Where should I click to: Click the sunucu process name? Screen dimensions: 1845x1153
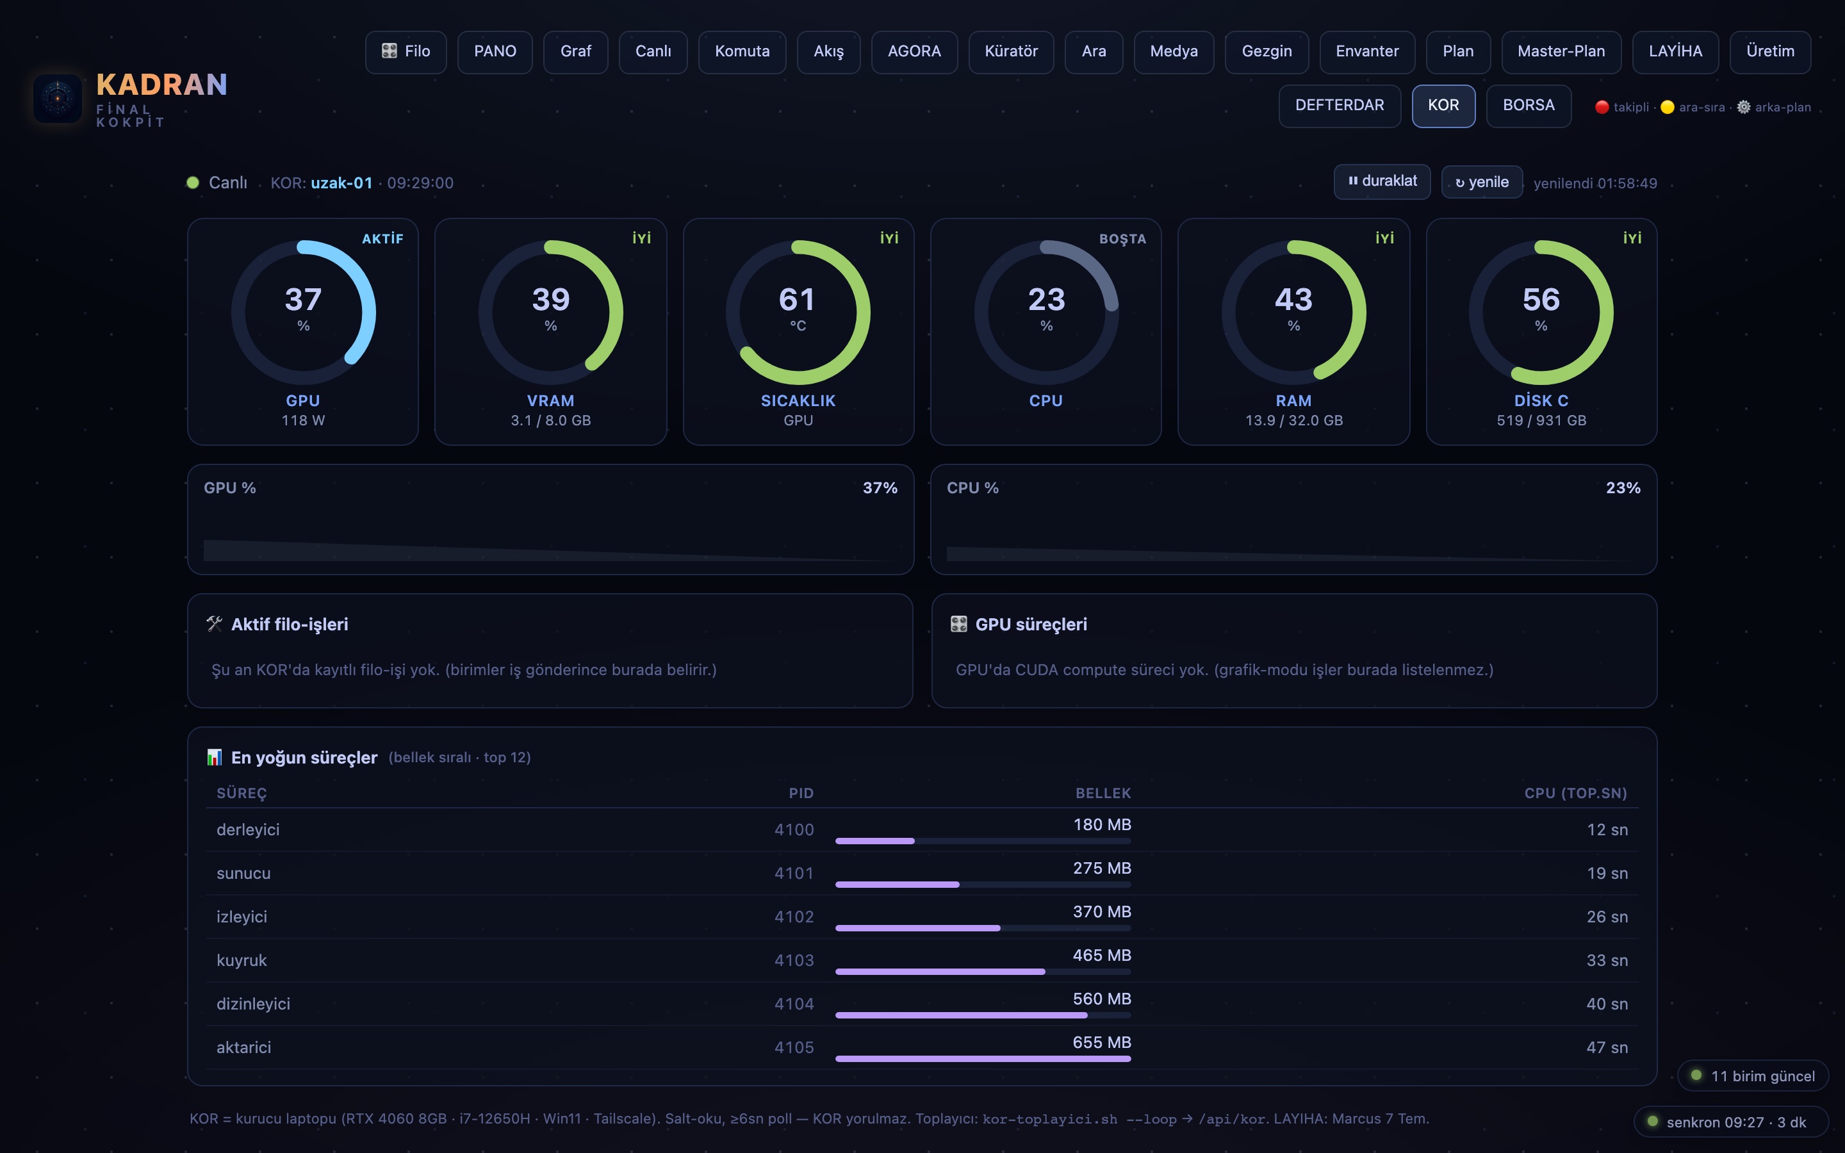tap(243, 873)
